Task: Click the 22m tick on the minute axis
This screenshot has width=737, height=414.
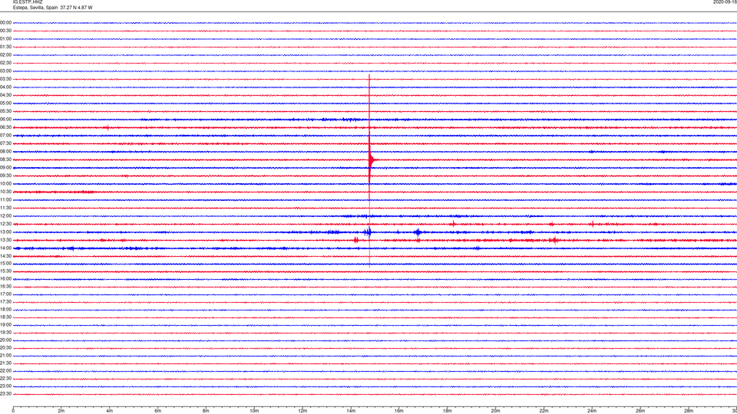Action: pos(544,411)
